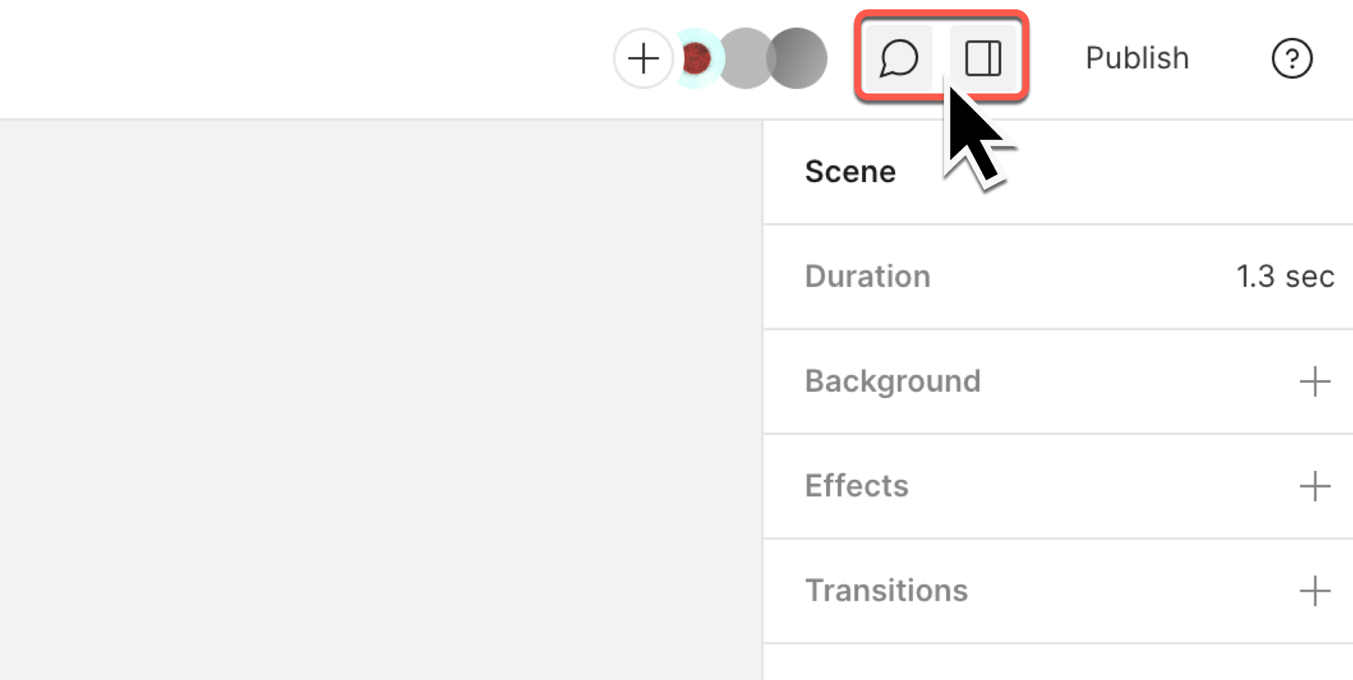
Task: Click the plus icon beside Transitions
Action: pyautogui.click(x=1316, y=590)
